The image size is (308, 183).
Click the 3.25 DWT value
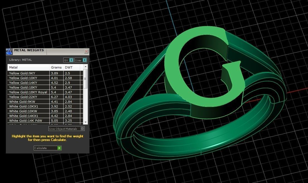tap(68, 121)
